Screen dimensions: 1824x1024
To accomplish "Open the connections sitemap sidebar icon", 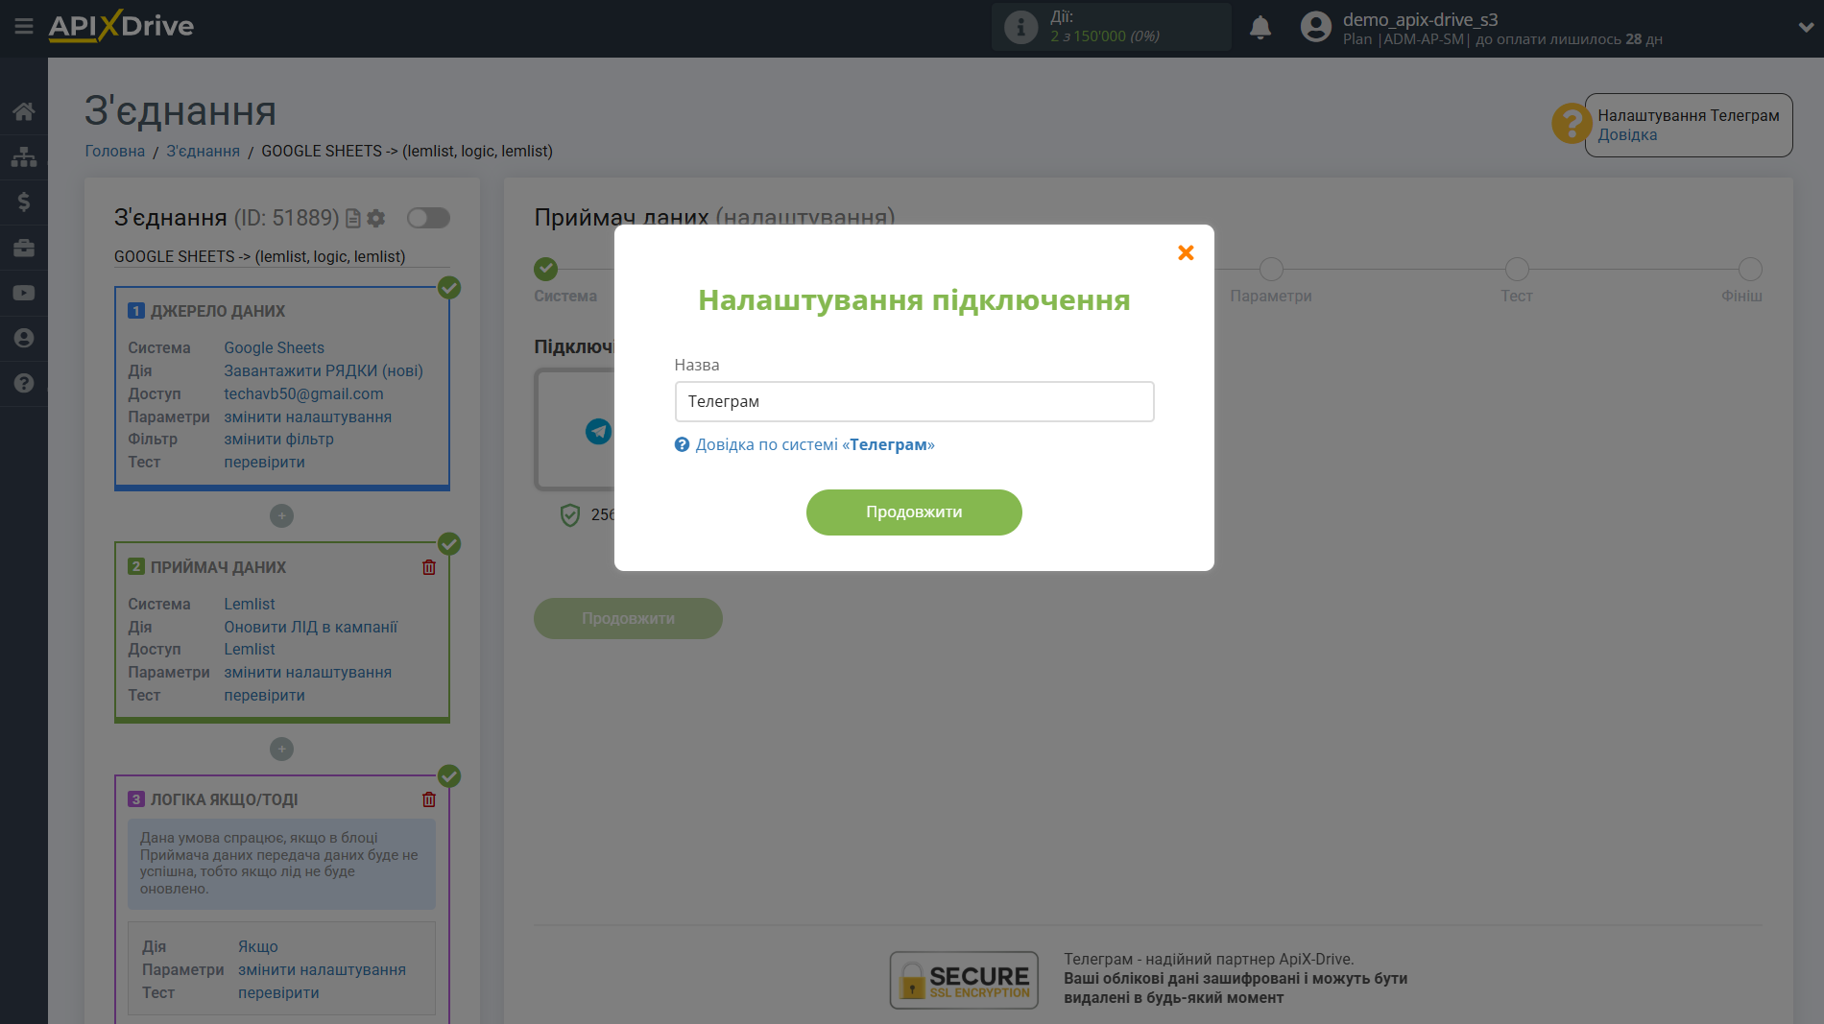I will (24, 156).
